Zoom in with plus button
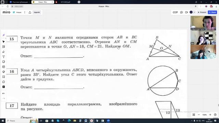This screenshot has width=219, height=123. (210, 115)
